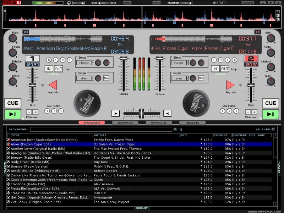Snap the crossfader to the left deck
Image resolution: width=284 pixels, height=213 pixels.
click(115, 114)
